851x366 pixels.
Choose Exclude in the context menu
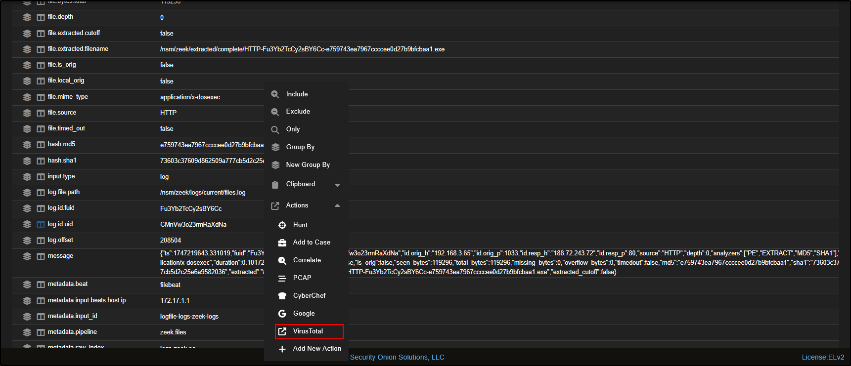(298, 112)
